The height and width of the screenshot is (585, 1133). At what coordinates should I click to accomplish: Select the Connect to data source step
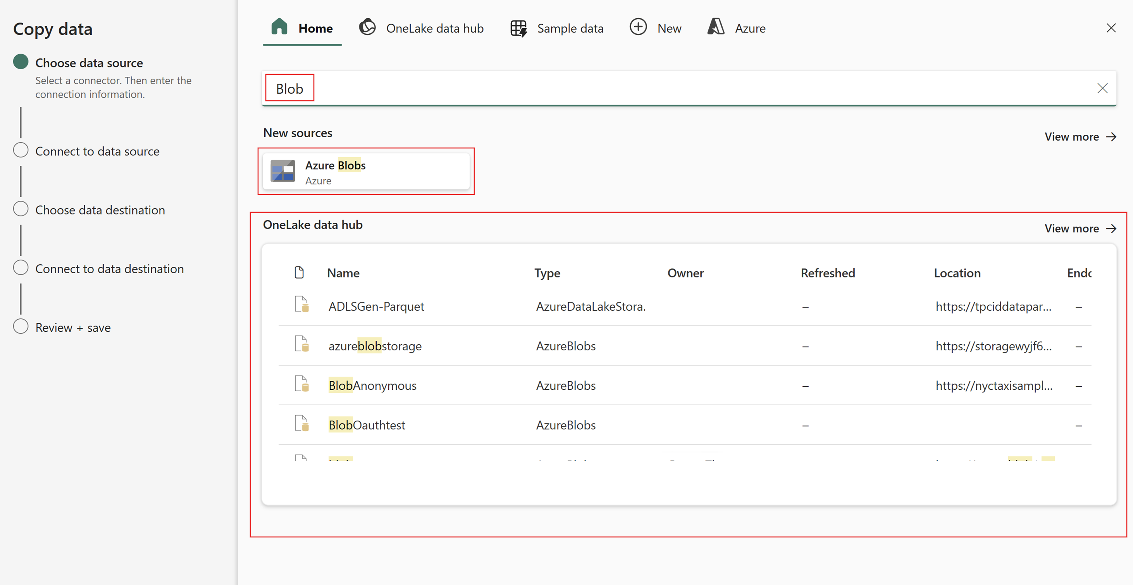[97, 151]
